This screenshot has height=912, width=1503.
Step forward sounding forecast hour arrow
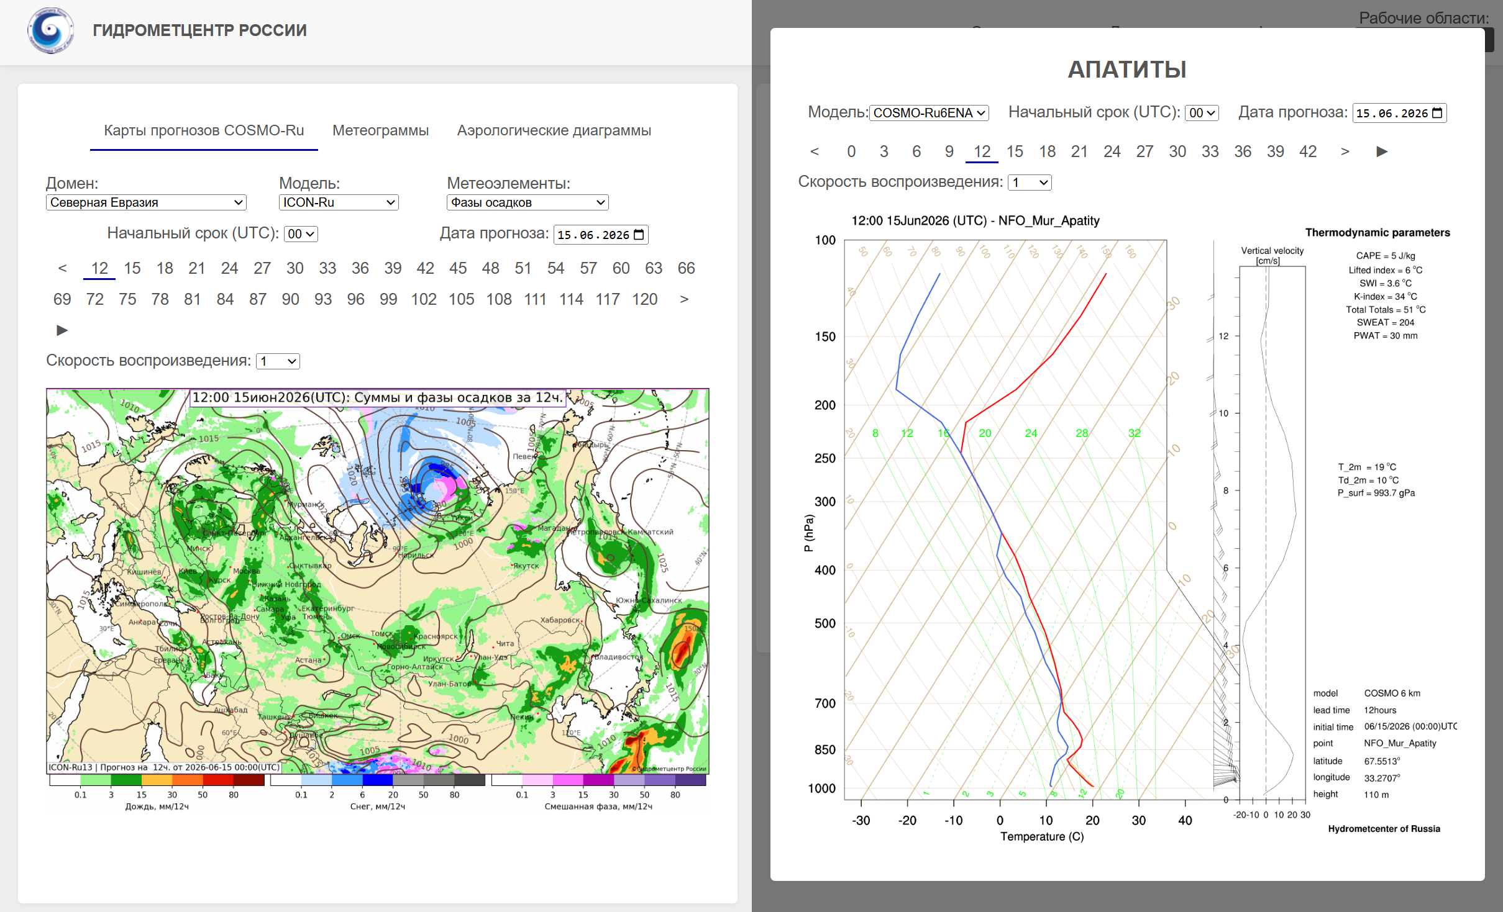pos(1345,151)
